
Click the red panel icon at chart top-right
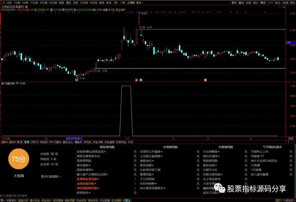(x=284, y=7)
